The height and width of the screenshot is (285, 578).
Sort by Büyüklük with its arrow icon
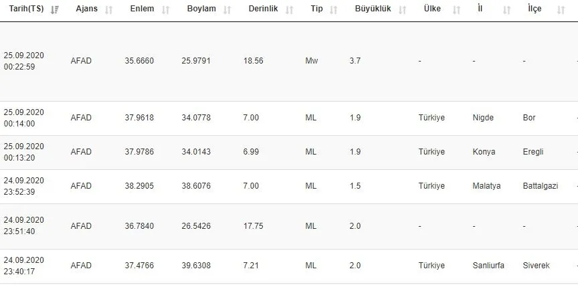[402, 10]
